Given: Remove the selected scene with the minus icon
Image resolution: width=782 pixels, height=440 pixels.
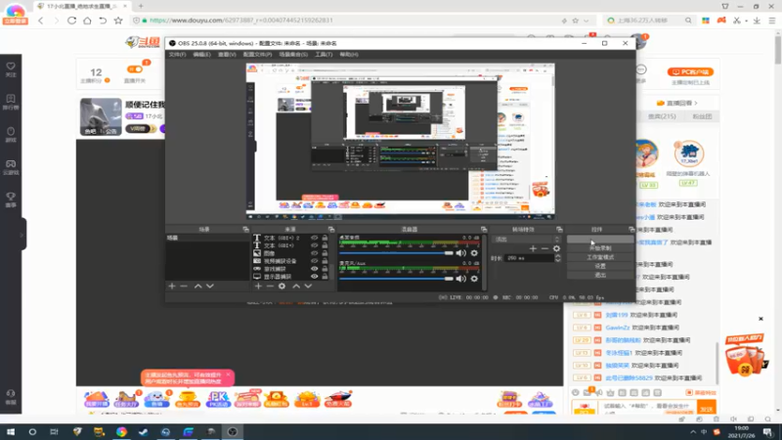Looking at the screenshot, I should 184,286.
